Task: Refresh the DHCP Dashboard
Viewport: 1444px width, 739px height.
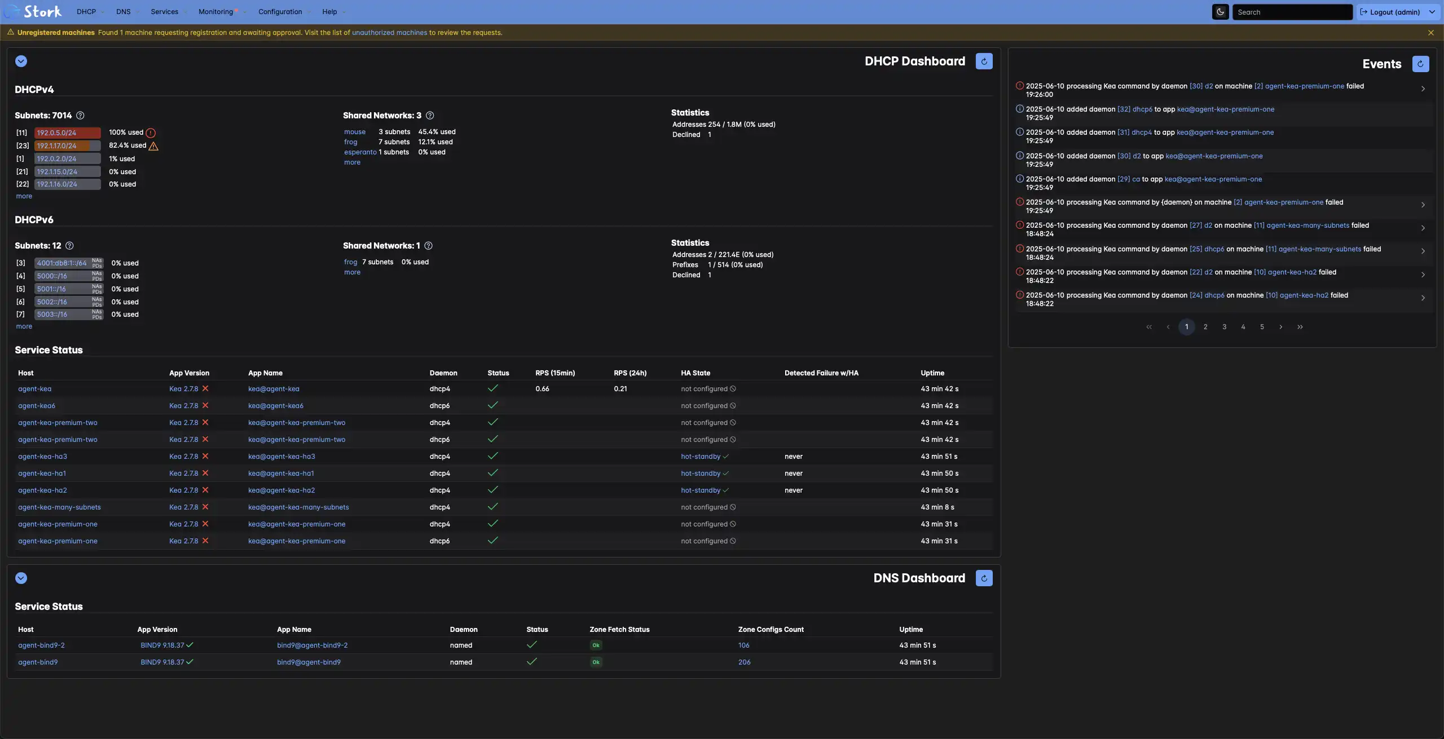Action: (984, 61)
